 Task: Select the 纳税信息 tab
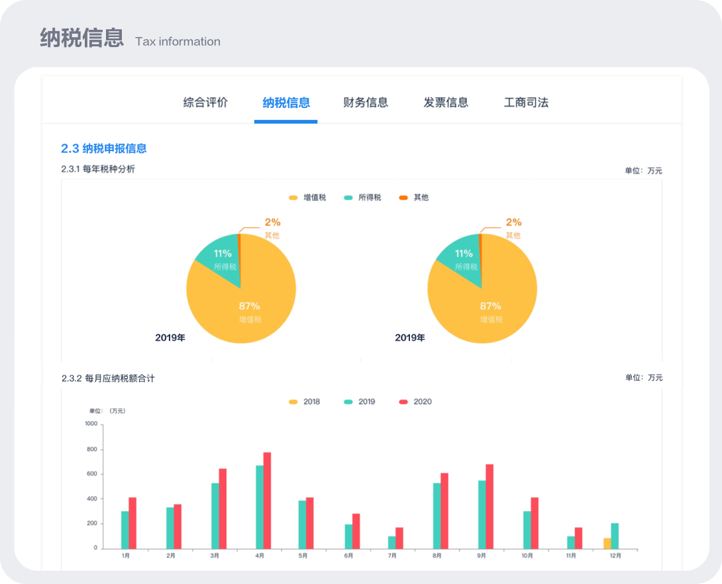(x=285, y=103)
